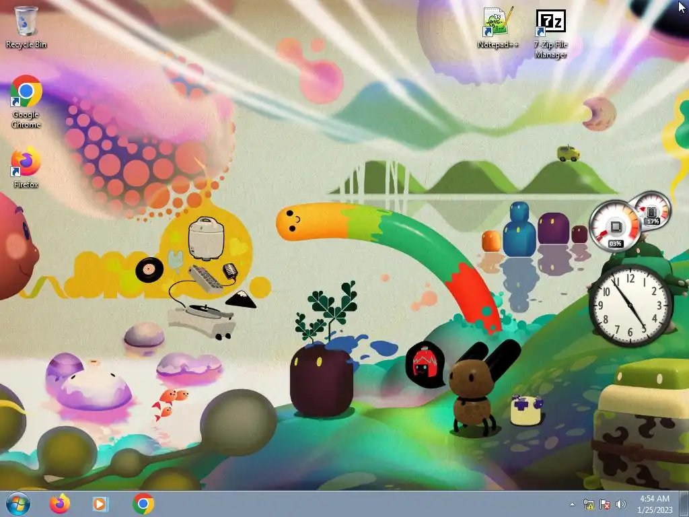Open Action Center flag tray icon
Screen dimensions: 689x517
[x=605, y=504]
